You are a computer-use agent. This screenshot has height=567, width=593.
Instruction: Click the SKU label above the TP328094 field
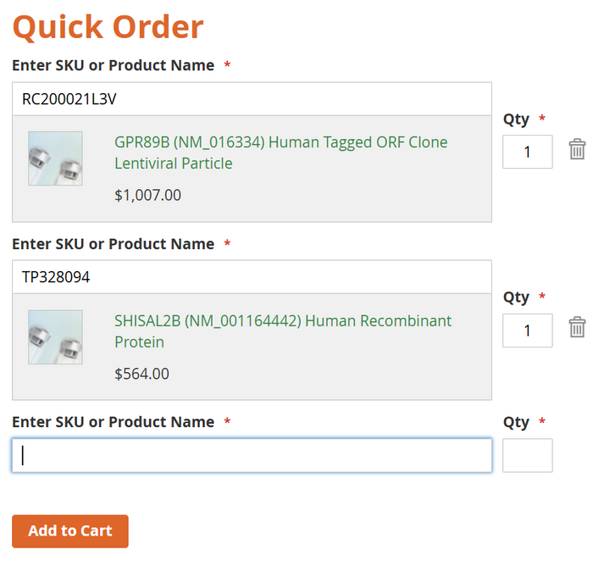(113, 244)
